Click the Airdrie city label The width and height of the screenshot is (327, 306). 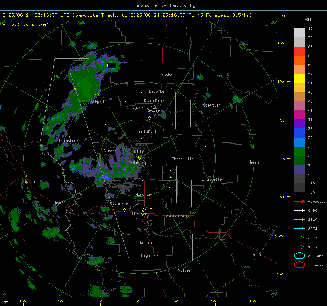coord(143,194)
